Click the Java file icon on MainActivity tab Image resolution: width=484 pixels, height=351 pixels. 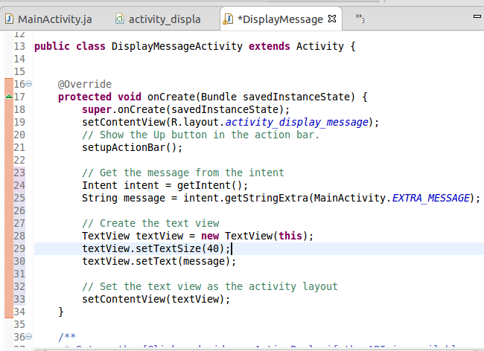9,19
